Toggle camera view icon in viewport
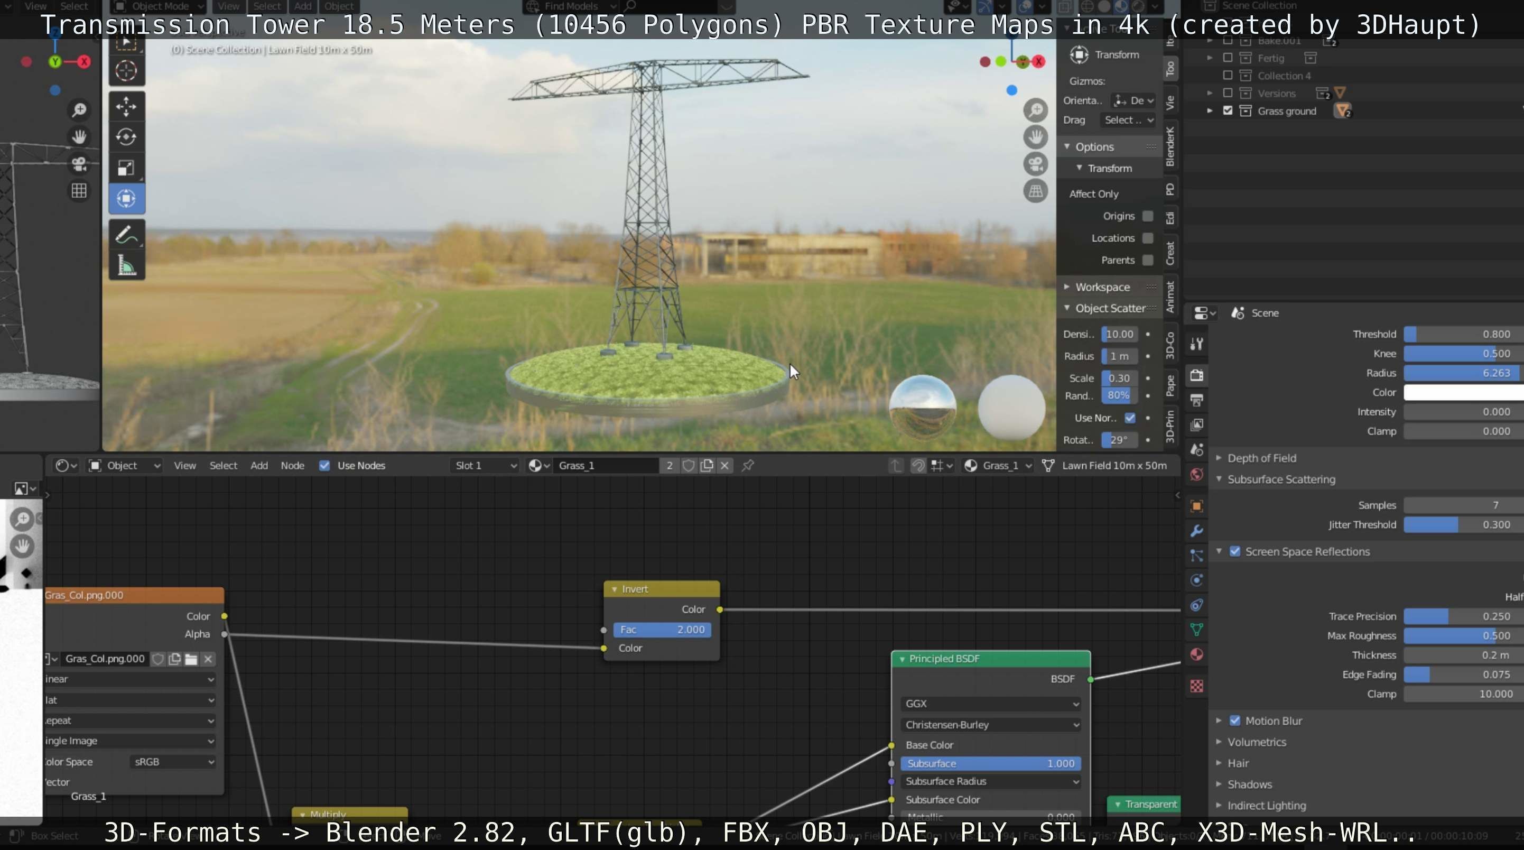Viewport: 1524px width, 850px height. coord(1035,164)
